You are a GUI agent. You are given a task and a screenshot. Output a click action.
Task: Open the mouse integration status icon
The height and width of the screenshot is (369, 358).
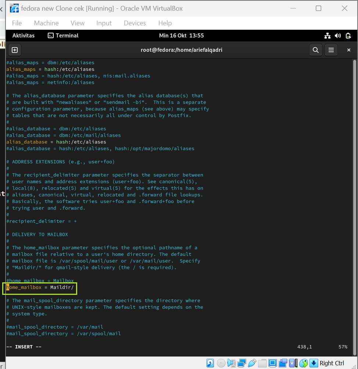tap(304, 363)
